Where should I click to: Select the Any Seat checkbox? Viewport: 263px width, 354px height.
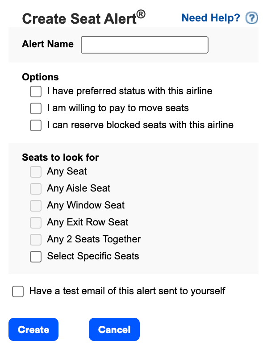tap(36, 172)
